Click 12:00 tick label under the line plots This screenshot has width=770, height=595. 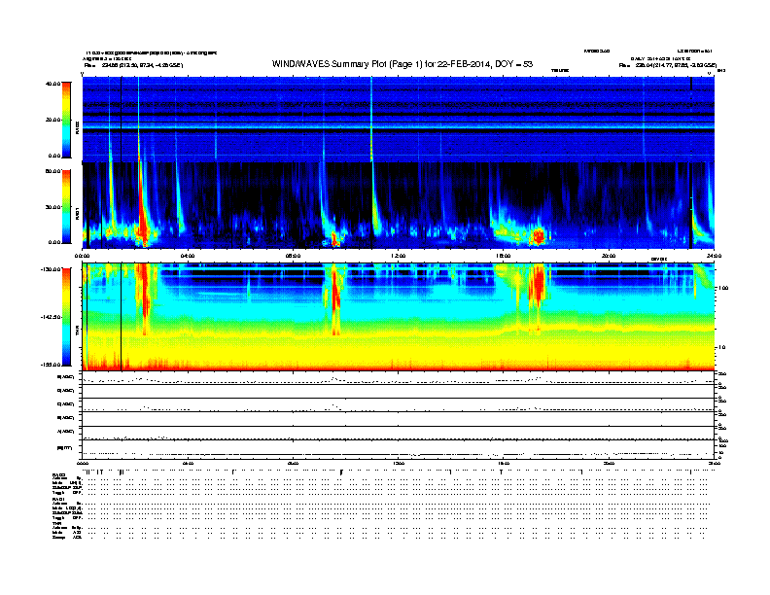(398, 463)
